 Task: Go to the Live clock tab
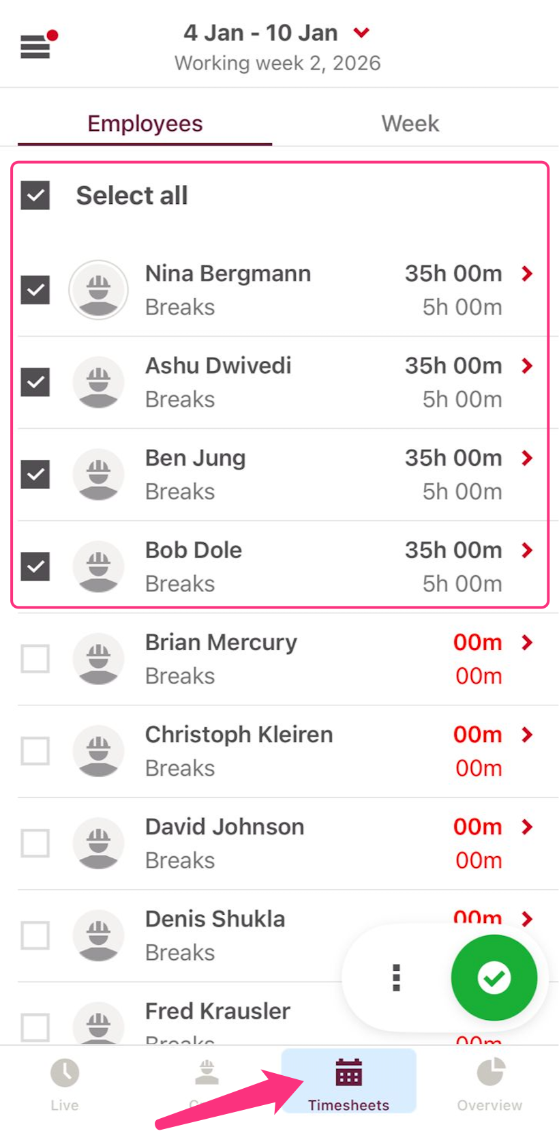pyautogui.click(x=65, y=1083)
